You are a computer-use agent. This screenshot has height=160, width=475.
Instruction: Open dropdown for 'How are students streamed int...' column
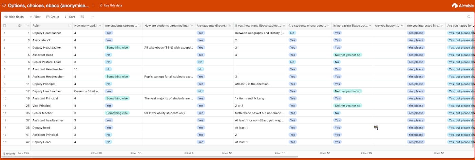(192, 26)
